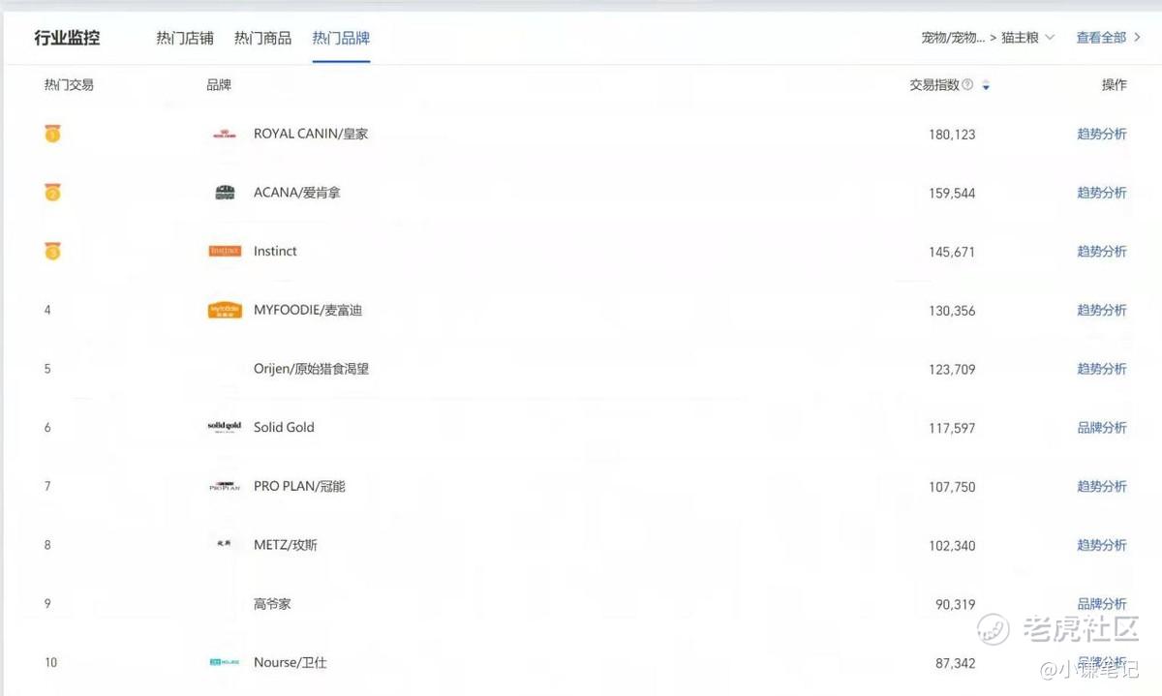The image size is (1162, 696).
Task: Click the MYFOODIE brand logo
Action: click(x=225, y=311)
